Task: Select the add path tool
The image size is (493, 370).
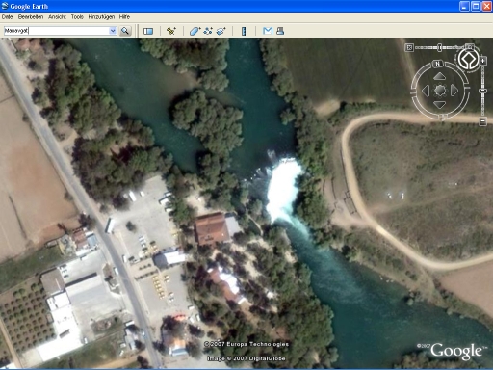Action: pos(208,31)
